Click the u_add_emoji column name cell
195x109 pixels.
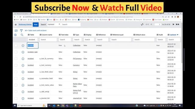[44, 92]
